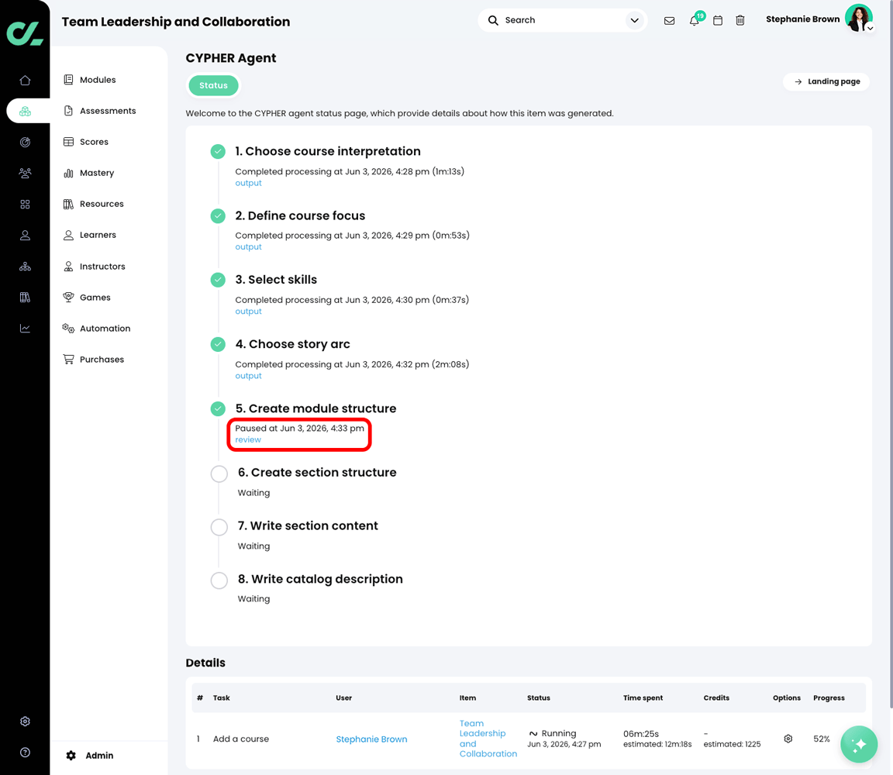The width and height of the screenshot is (893, 775).
Task: Open output link for Define course focus
Action: 248,246
